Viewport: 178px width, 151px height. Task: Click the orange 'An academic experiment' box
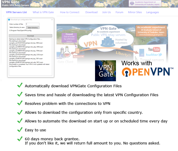151,31
